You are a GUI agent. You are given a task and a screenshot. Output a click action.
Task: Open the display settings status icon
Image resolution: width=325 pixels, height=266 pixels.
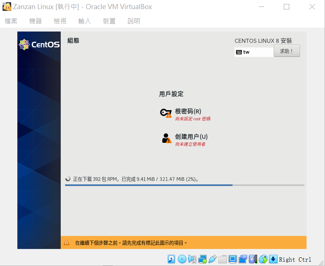point(232,259)
